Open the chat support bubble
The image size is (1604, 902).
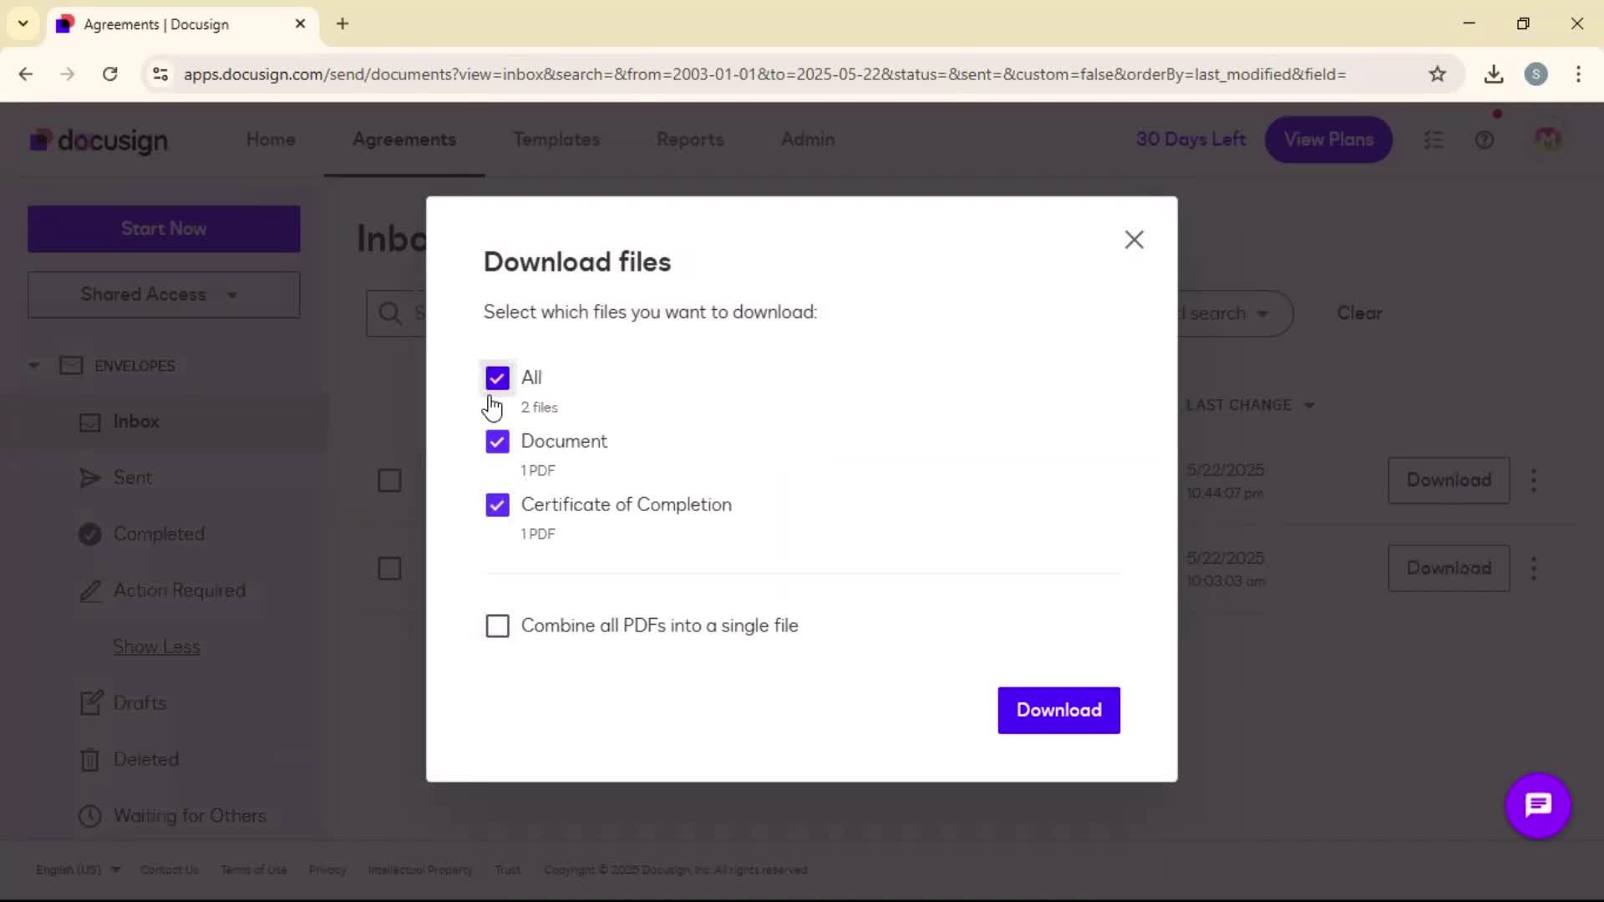click(x=1538, y=805)
